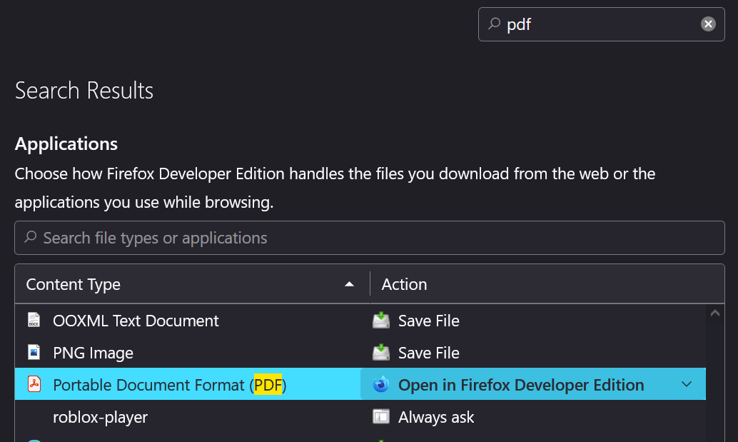This screenshot has width=738, height=442.
Task: Click the Save File icon for OOXML documents
Action: (380, 320)
